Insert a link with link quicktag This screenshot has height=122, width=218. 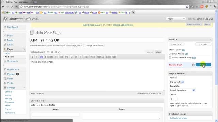(42, 57)
